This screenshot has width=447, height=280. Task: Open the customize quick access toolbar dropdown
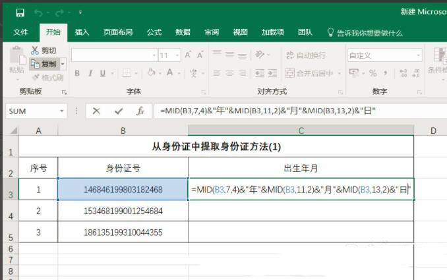(x=80, y=13)
